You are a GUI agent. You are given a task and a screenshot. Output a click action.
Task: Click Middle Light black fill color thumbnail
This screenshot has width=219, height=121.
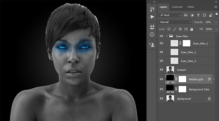(x=170, y=79)
